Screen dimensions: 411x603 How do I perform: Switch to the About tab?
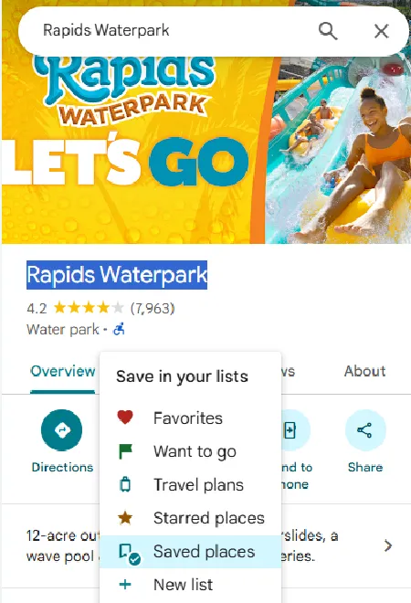click(x=364, y=371)
